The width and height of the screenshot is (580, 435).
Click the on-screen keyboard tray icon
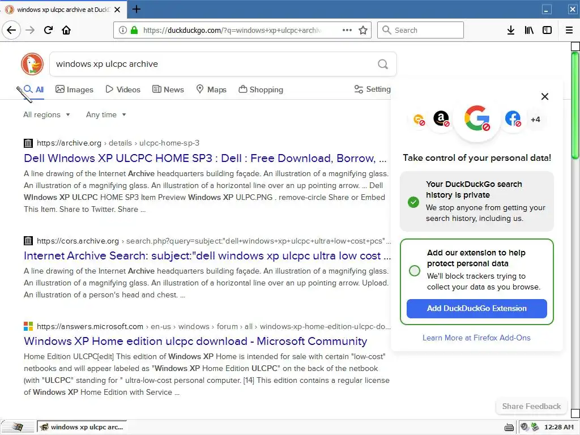509,427
